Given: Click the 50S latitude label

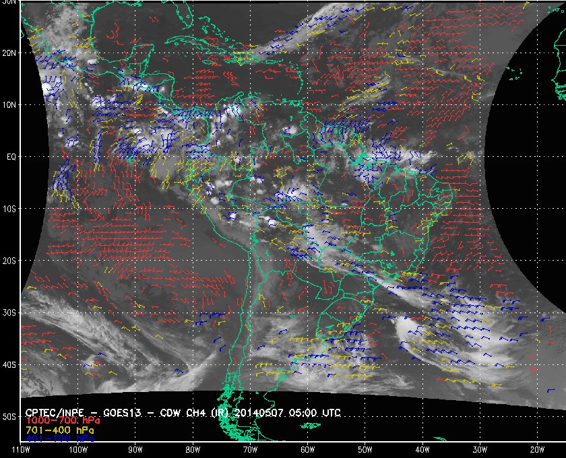Looking at the screenshot, I should click(x=9, y=416).
